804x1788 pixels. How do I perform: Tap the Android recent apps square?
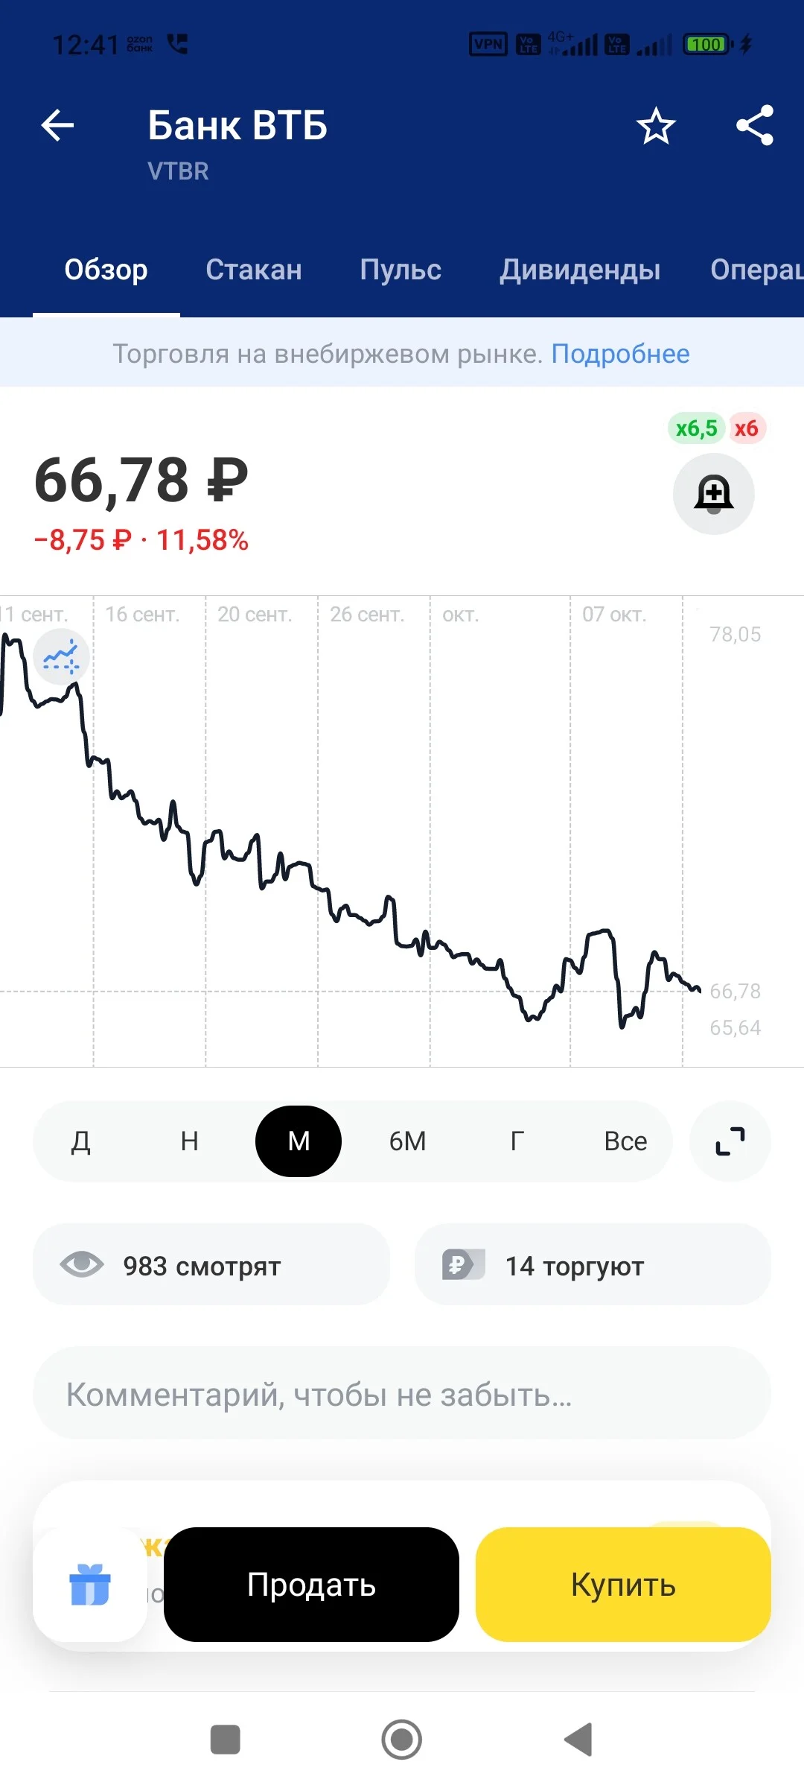tap(226, 1740)
